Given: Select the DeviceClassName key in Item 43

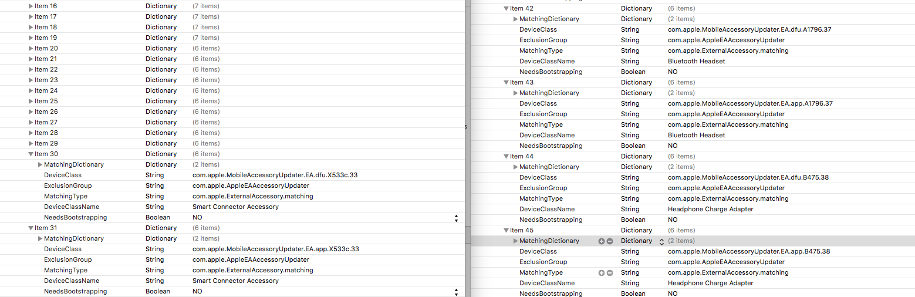Looking at the screenshot, I should 547,136.
